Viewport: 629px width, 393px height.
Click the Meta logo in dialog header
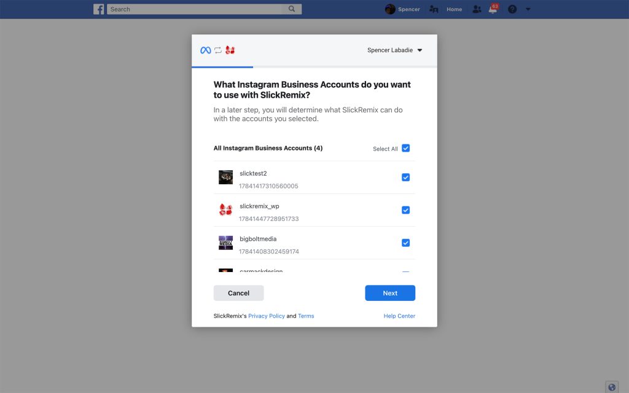pos(205,50)
